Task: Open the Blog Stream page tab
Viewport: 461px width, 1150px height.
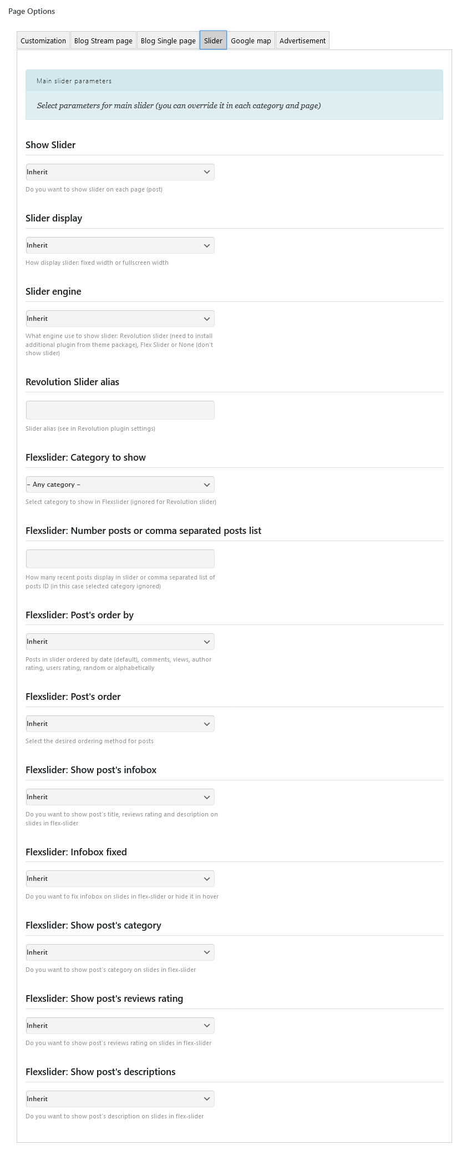Action: (103, 41)
